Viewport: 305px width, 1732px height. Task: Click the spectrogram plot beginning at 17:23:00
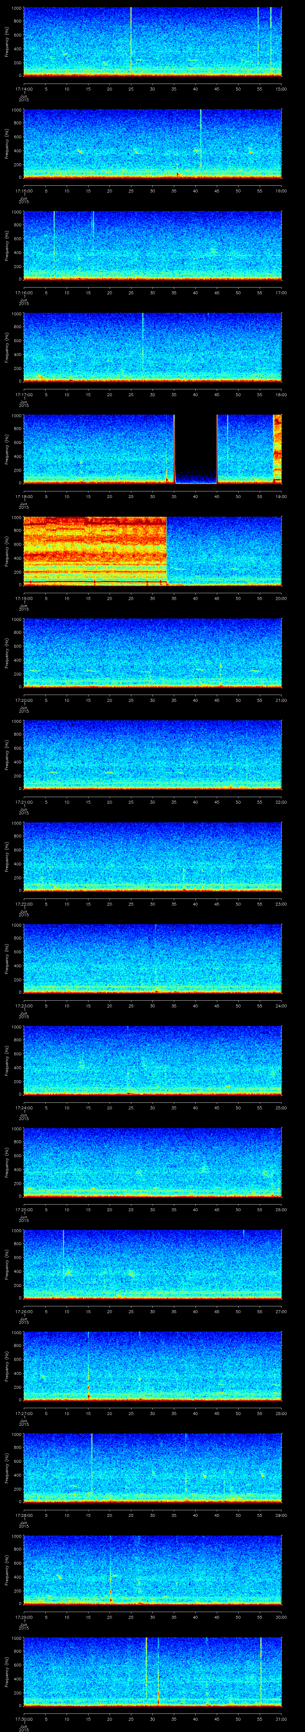(x=153, y=958)
